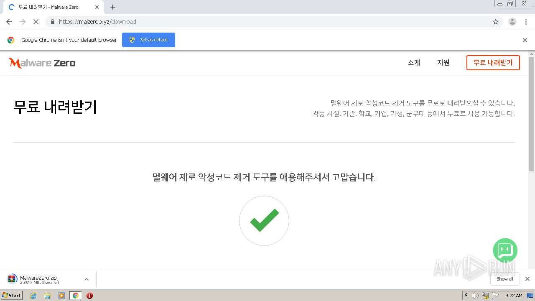
Task: Click the Show desktop button in the taskbar
Action: click(x=530, y=296)
